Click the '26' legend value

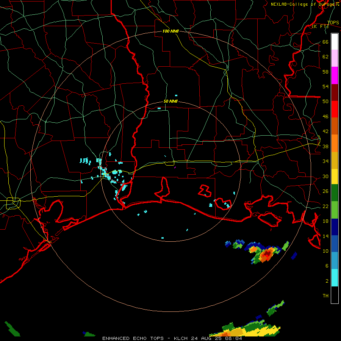(x=325, y=191)
